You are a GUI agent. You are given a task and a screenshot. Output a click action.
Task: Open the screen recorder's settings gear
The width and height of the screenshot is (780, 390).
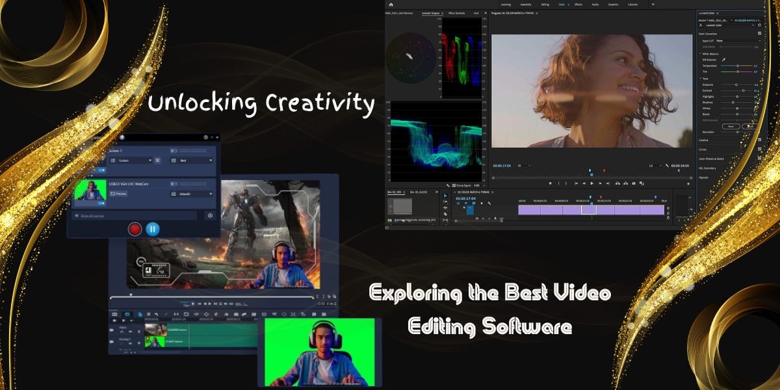(x=210, y=216)
